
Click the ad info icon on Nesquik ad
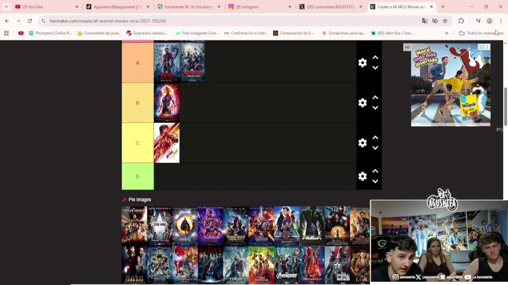pyautogui.click(x=481, y=47)
